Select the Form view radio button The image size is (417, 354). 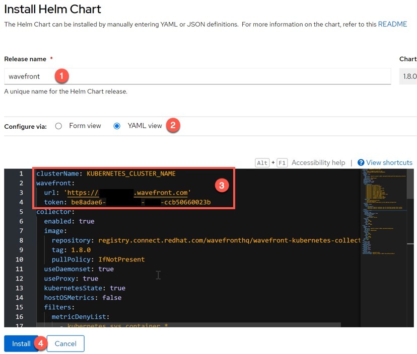pyautogui.click(x=58, y=126)
